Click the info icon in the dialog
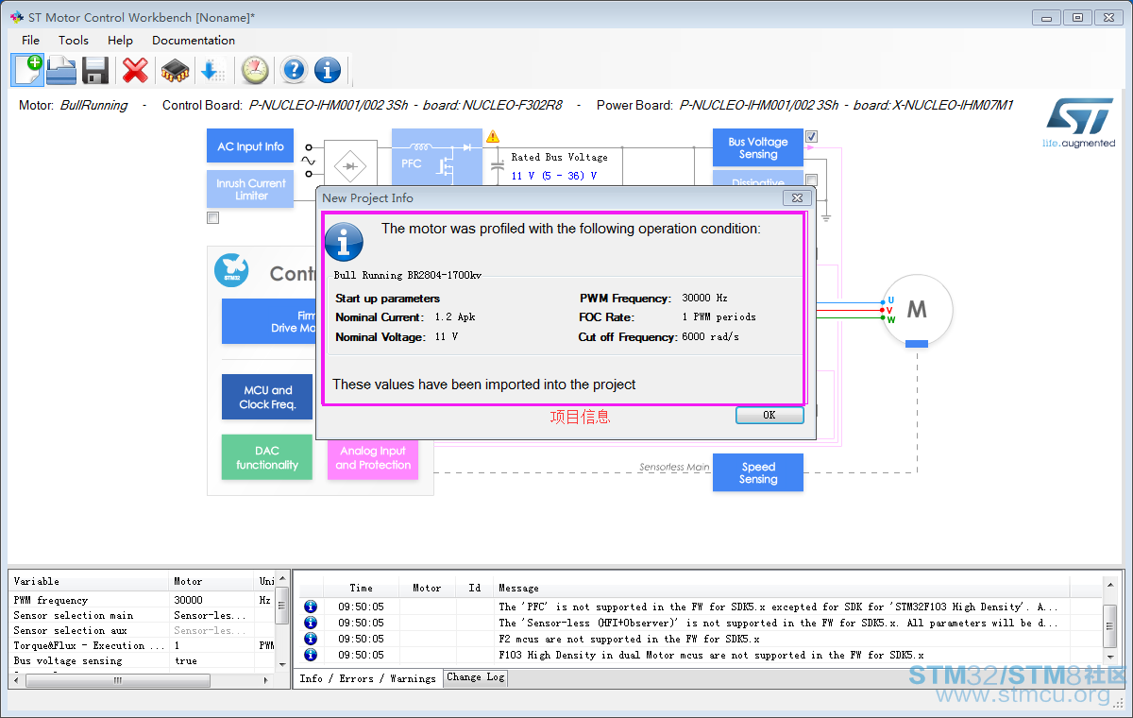This screenshot has height=718, width=1133. (344, 241)
